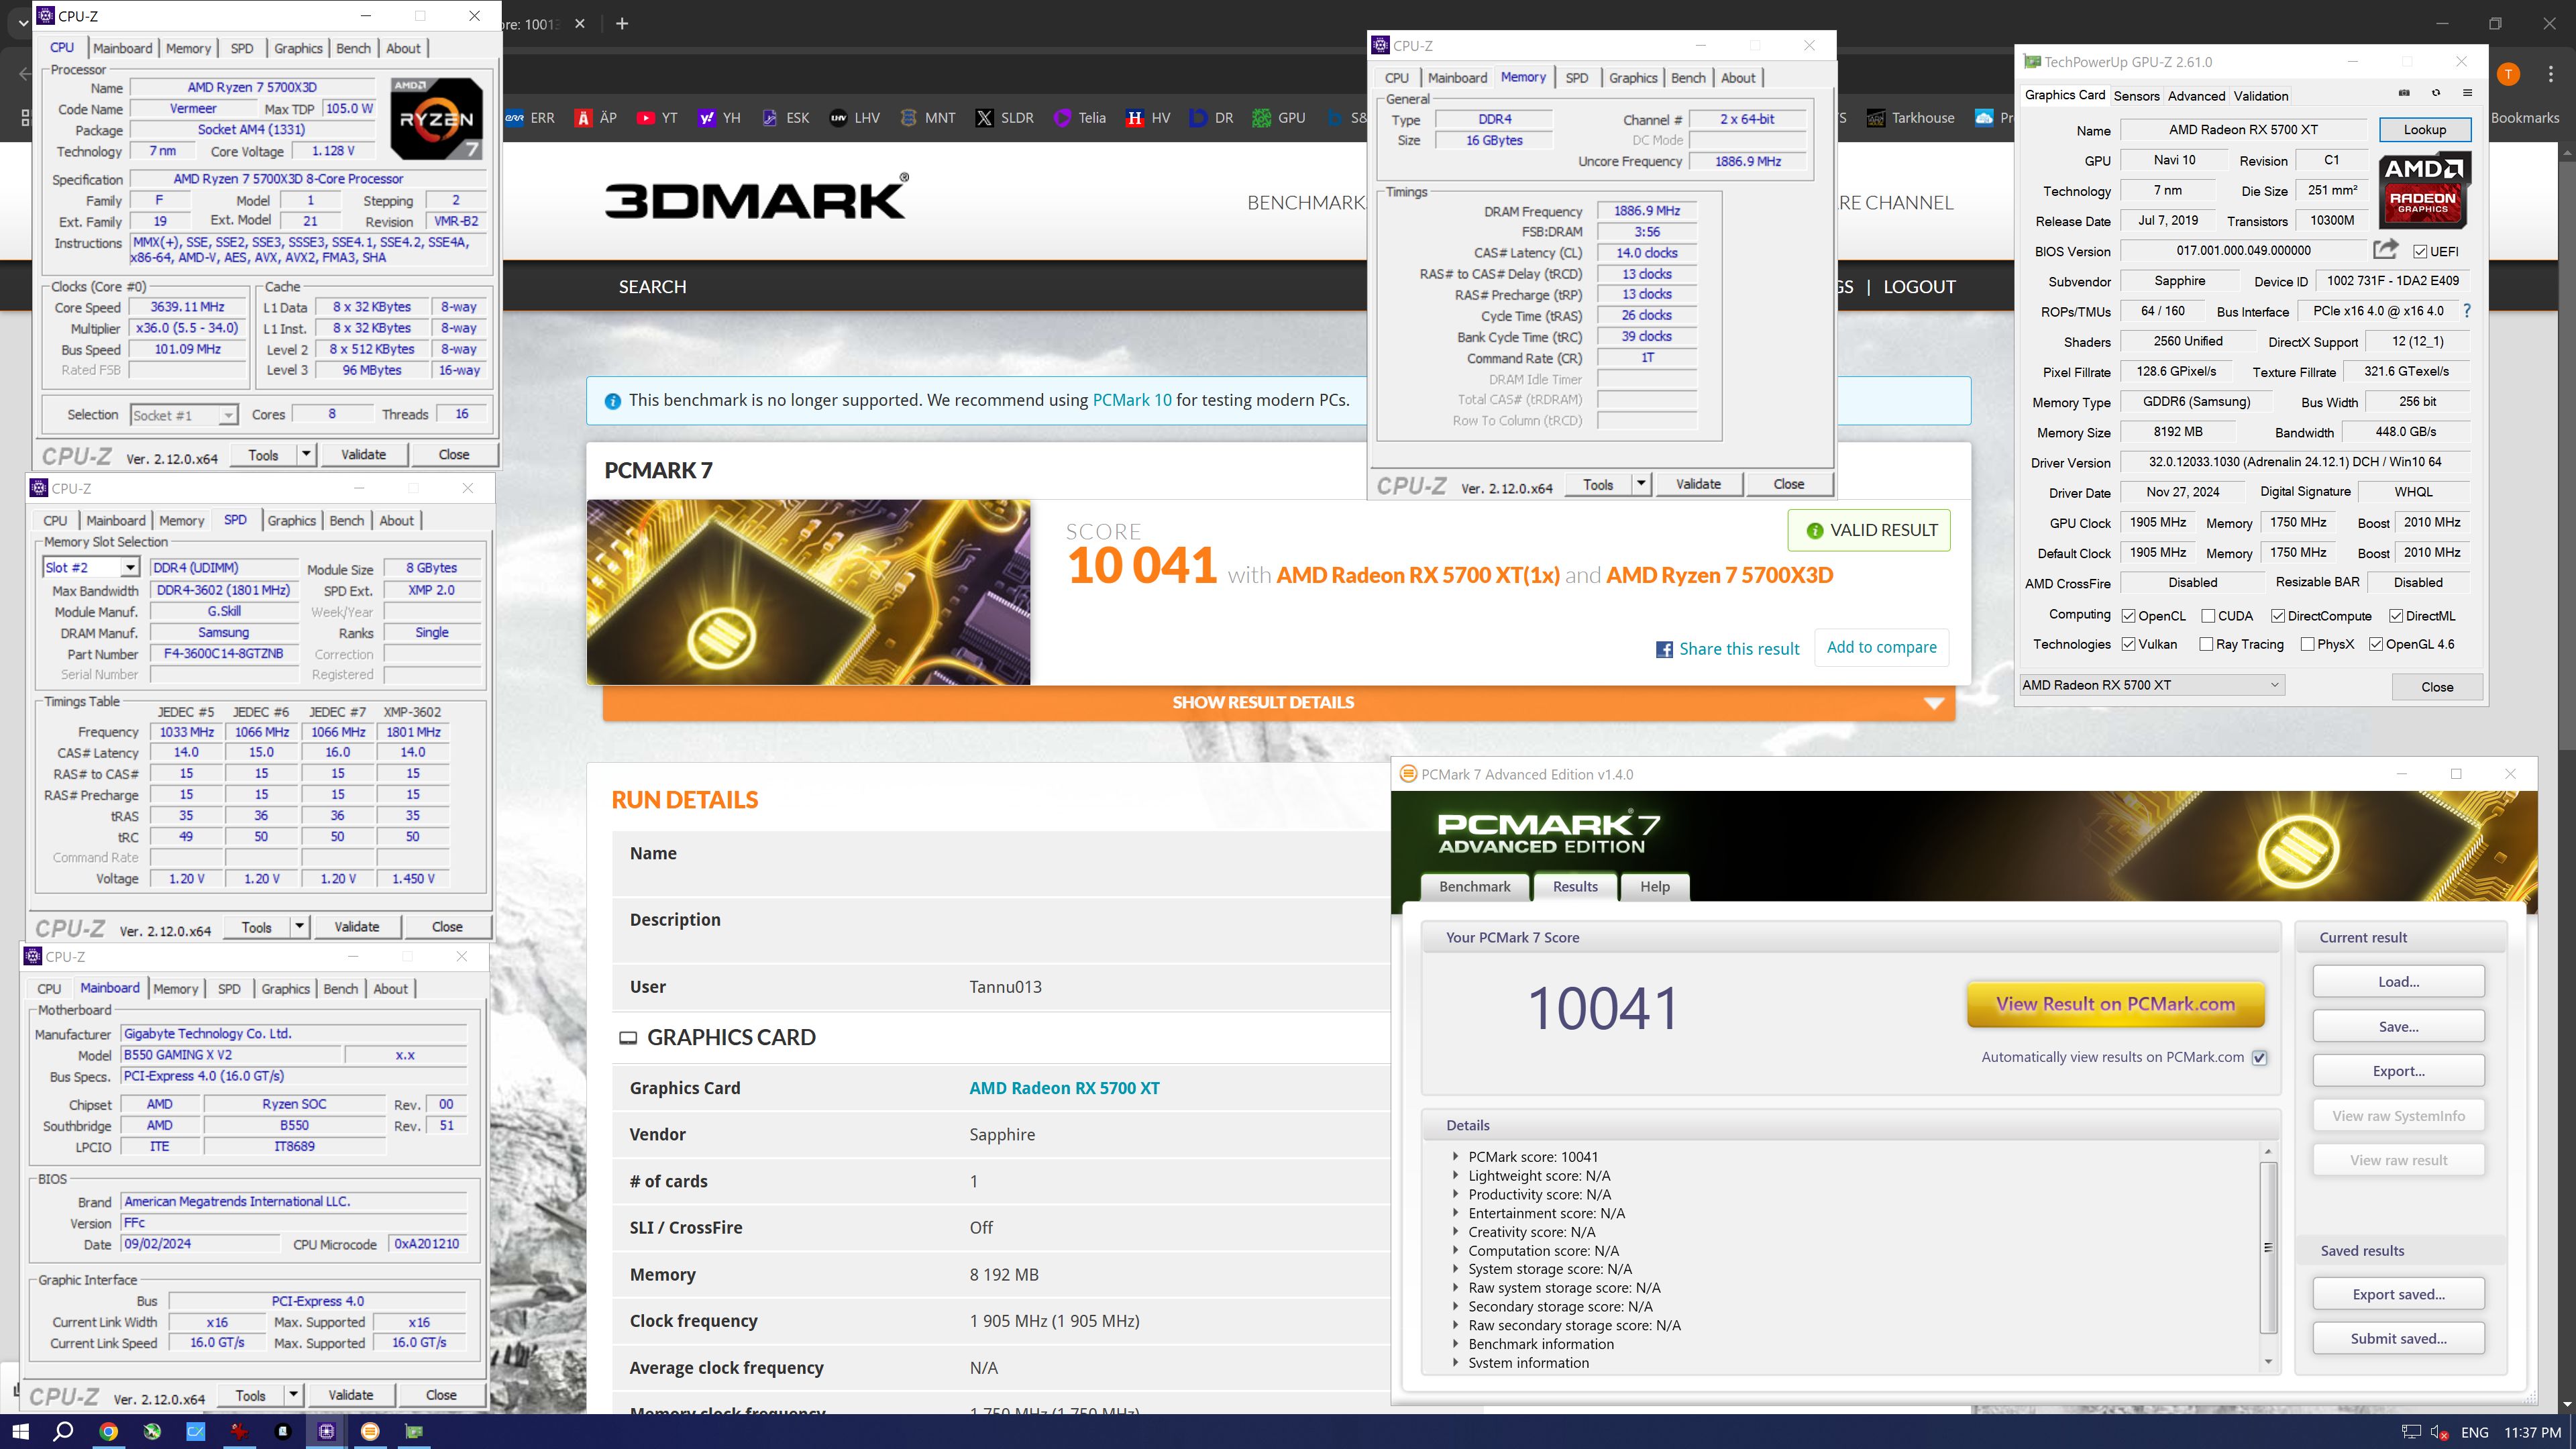Close the current browser tab
2576x1449 pixels.
pyautogui.click(x=580, y=23)
